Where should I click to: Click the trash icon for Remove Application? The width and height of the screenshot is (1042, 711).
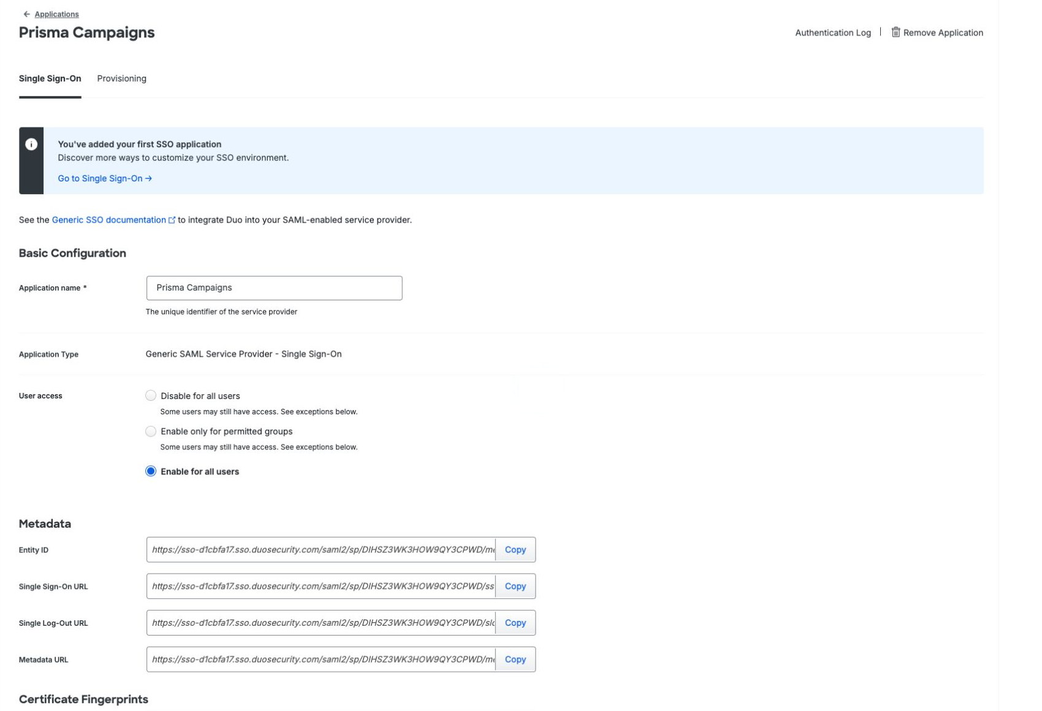click(x=896, y=32)
